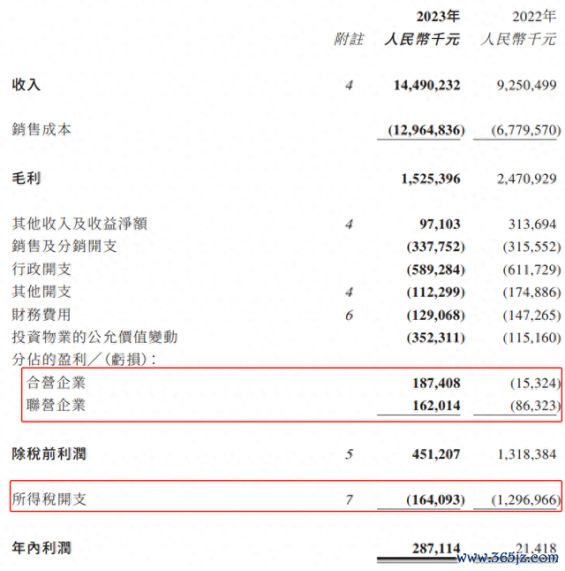This screenshot has width=565, height=571.
Task: Select gross profit value 1,525,396
Action: [431, 179]
